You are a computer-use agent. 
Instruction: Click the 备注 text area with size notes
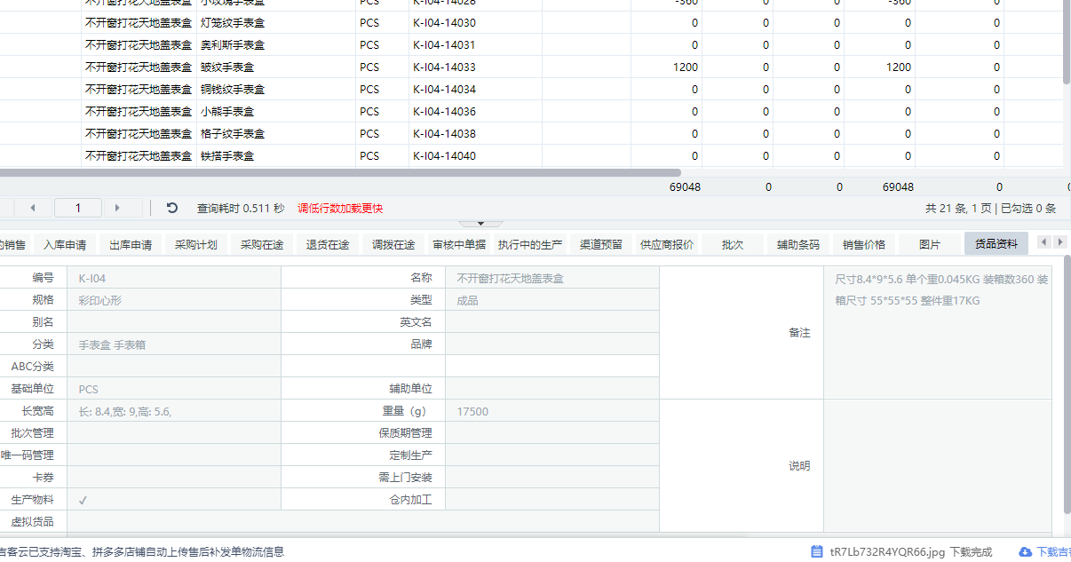tap(938, 333)
